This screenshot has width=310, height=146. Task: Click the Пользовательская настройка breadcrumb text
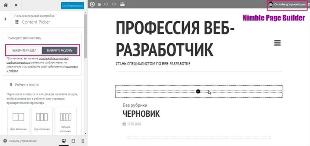pos(34,16)
